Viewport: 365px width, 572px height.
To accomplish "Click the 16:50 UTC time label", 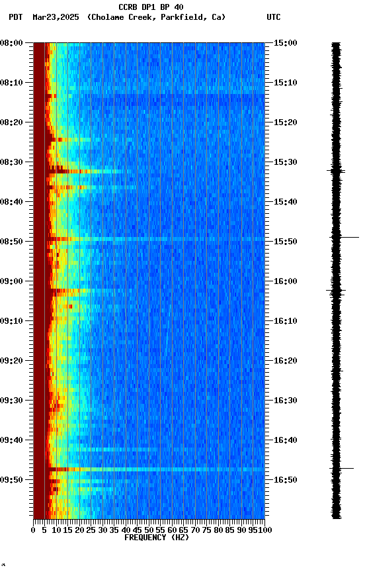I will 286,480.
